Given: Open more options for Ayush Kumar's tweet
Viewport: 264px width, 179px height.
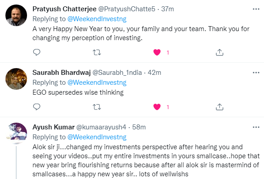Looking at the screenshot, I should click(256, 127).
